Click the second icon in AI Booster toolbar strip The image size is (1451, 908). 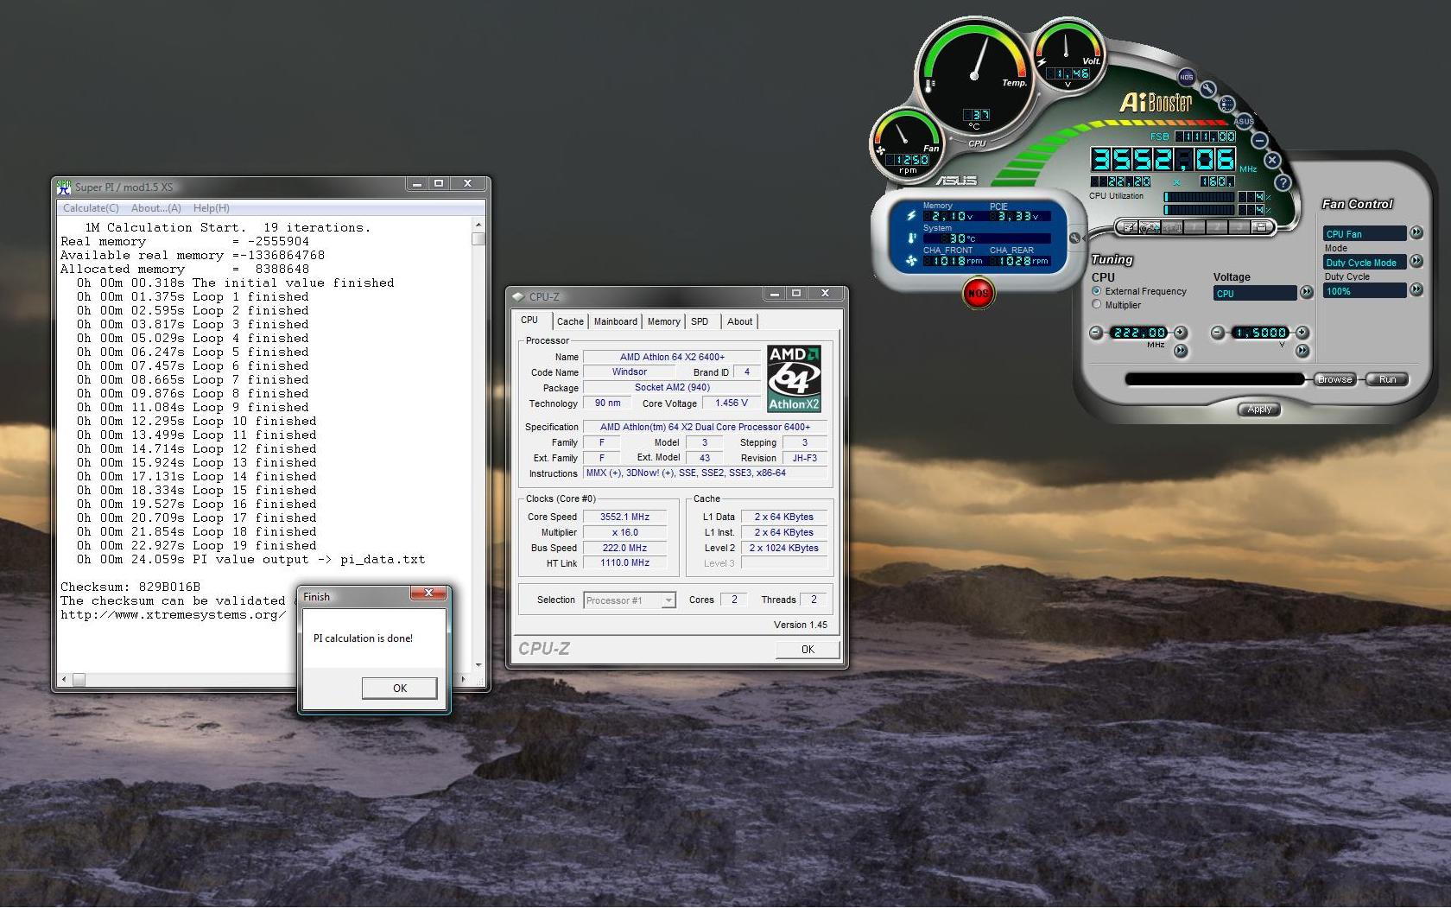click(x=1150, y=227)
